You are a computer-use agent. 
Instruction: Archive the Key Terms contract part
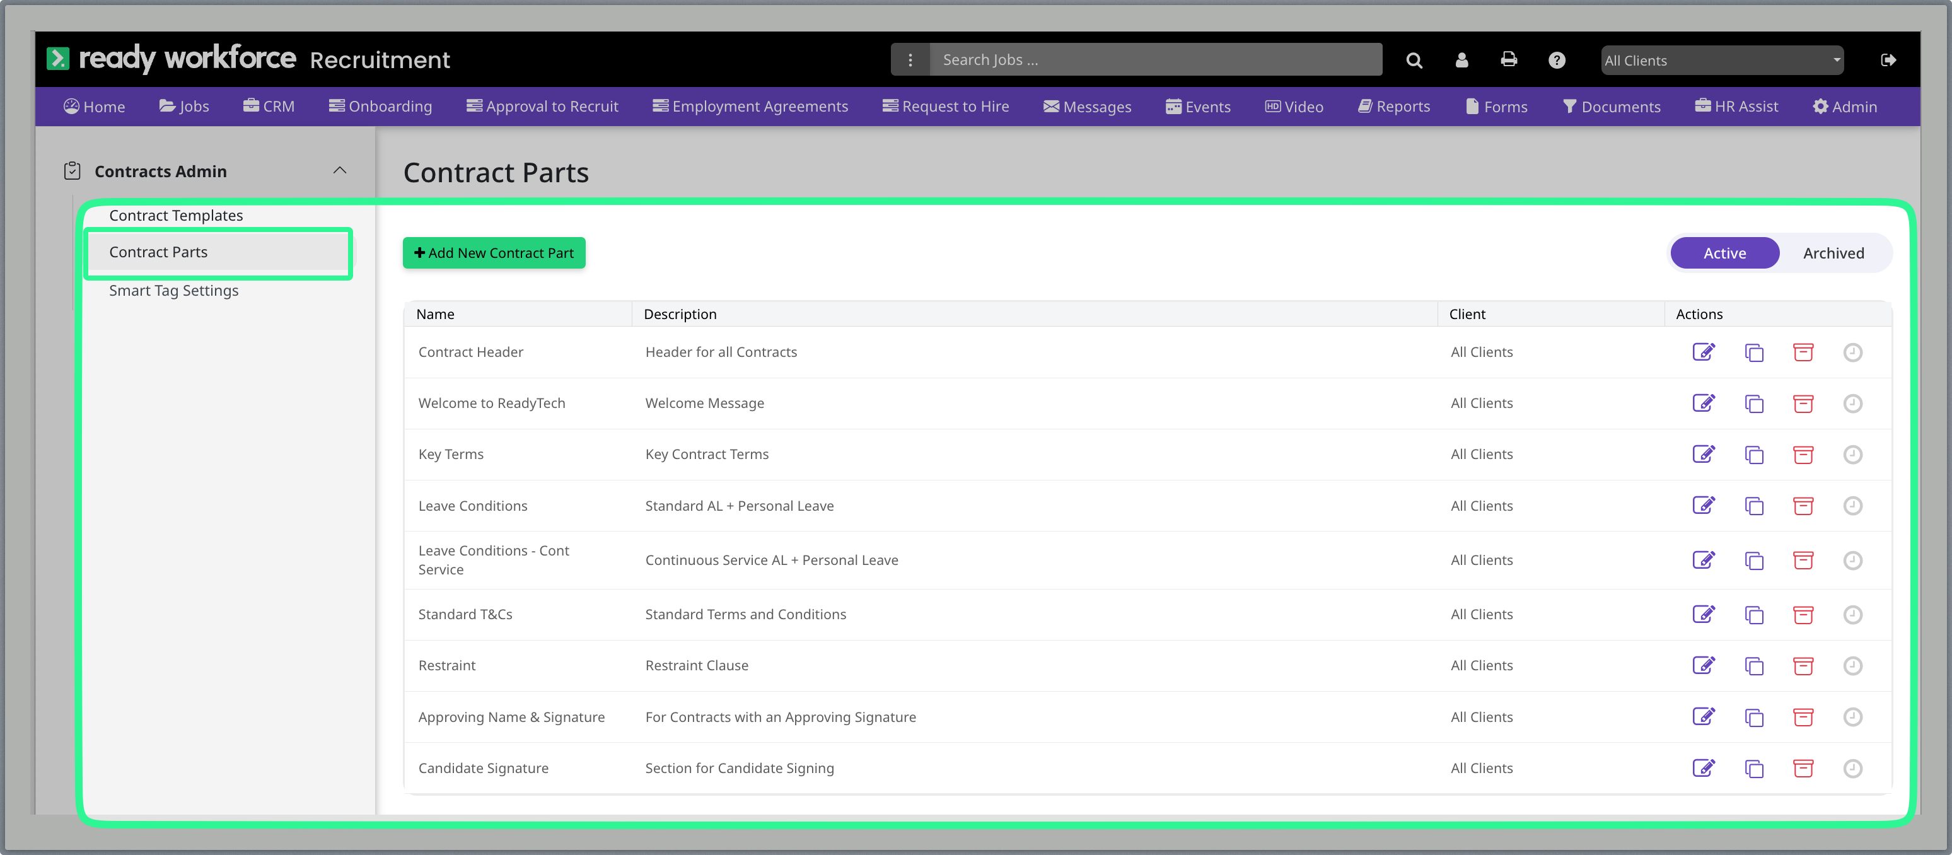[1803, 454]
